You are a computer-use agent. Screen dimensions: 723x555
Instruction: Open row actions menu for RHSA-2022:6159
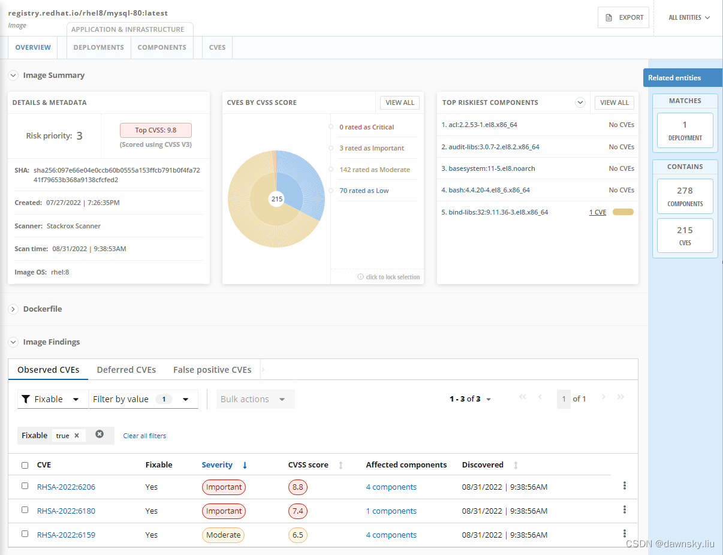(x=625, y=533)
